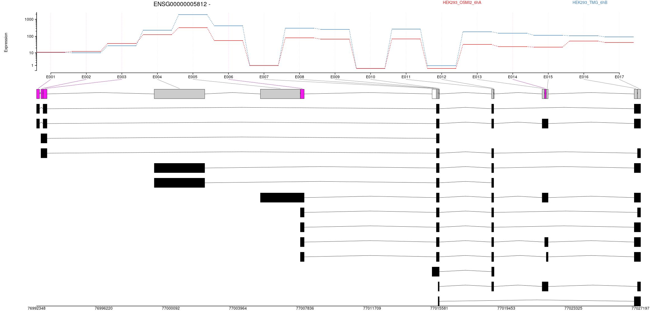
Task: Click exon label E016
Action: [x=584, y=77]
